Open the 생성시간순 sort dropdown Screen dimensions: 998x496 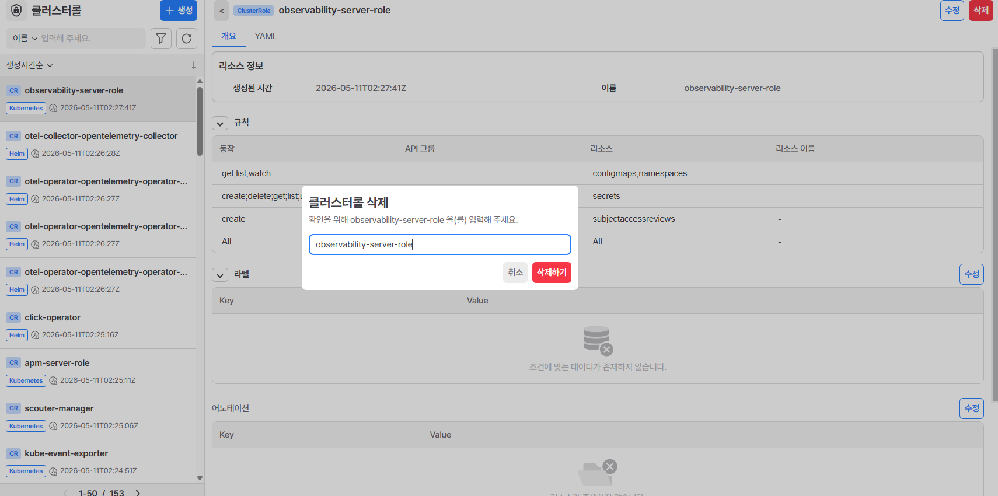(x=29, y=65)
